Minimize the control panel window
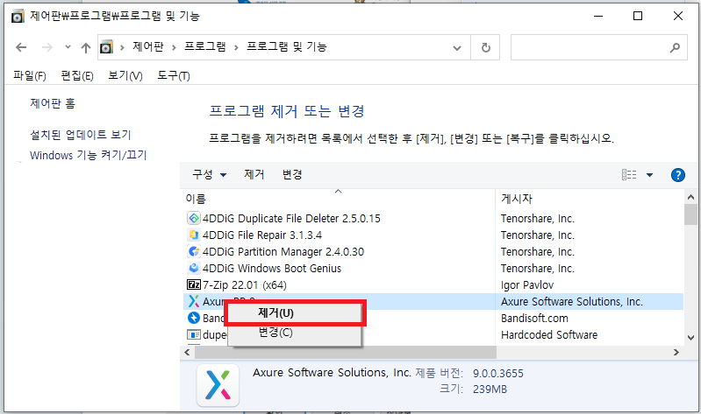Viewport: 701px width, 414px height. click(x=598, y=16)
